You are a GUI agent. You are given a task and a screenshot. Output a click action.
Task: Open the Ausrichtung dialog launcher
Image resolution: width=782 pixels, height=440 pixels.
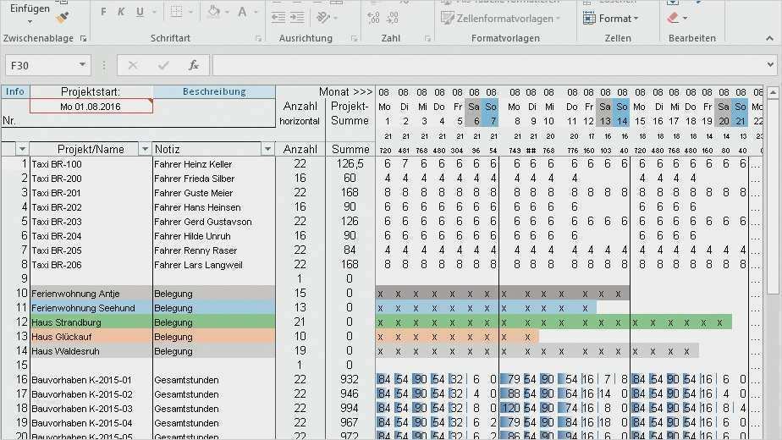pos(354,38)
